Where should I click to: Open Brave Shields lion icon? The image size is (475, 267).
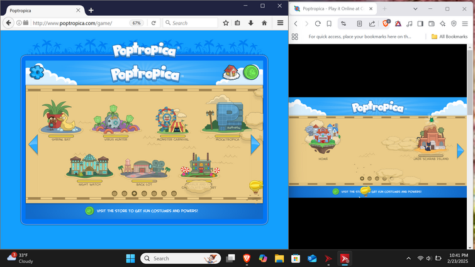pyautogui.click(x=386, y=24)
